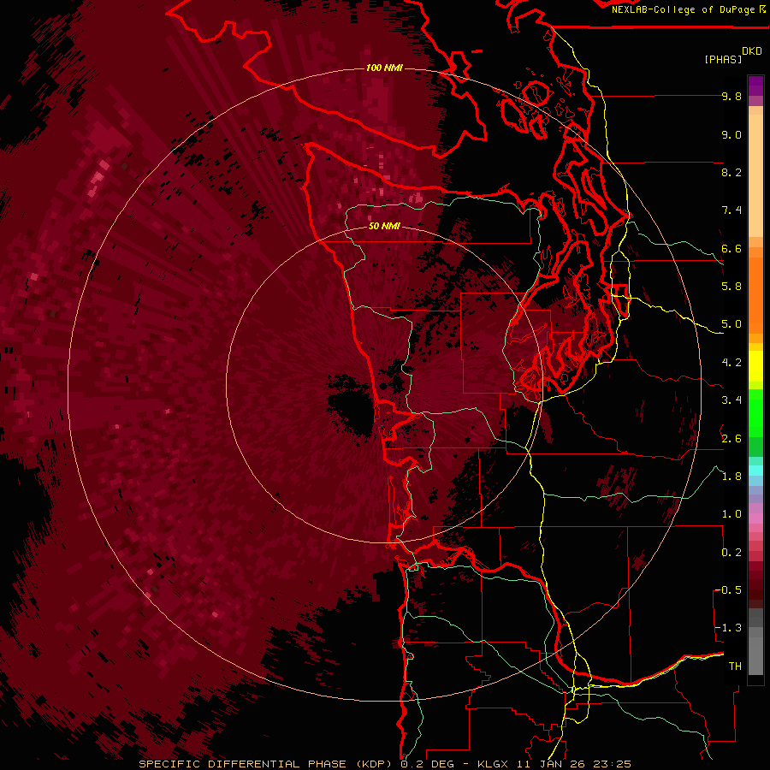Viewport: 770px width, 770px height.
Task: Click the 6.6 legend value
Action: pos(731,248)
